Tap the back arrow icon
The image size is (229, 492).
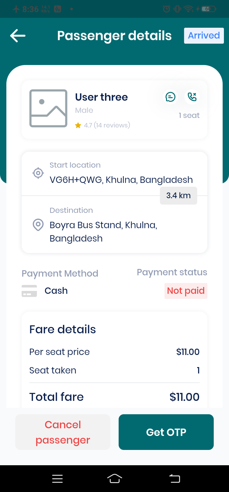[18, 36]
